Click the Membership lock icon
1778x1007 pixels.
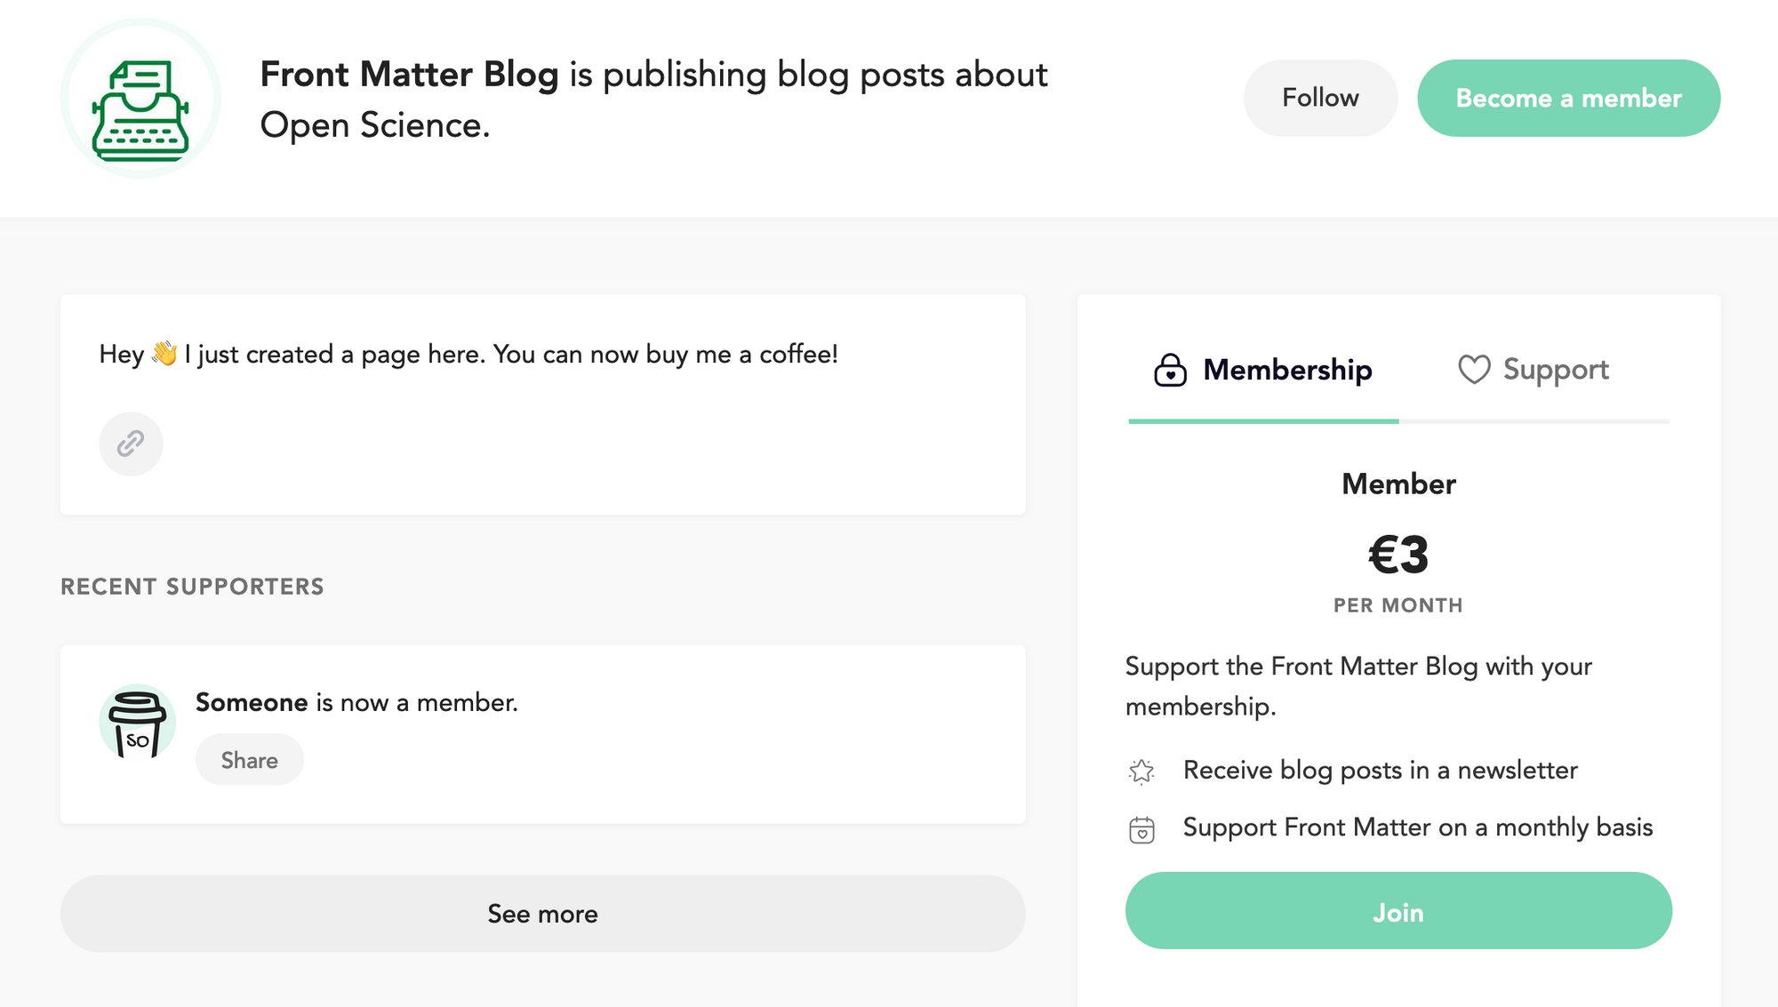click(x=1170, y=370)
